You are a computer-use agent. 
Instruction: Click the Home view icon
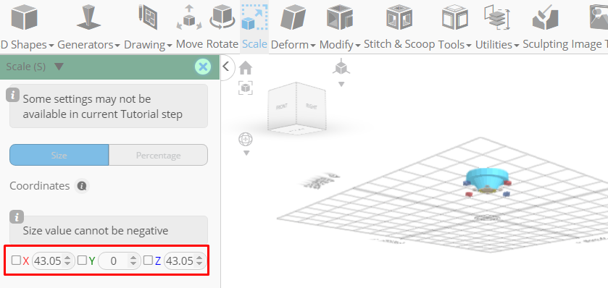246,68
